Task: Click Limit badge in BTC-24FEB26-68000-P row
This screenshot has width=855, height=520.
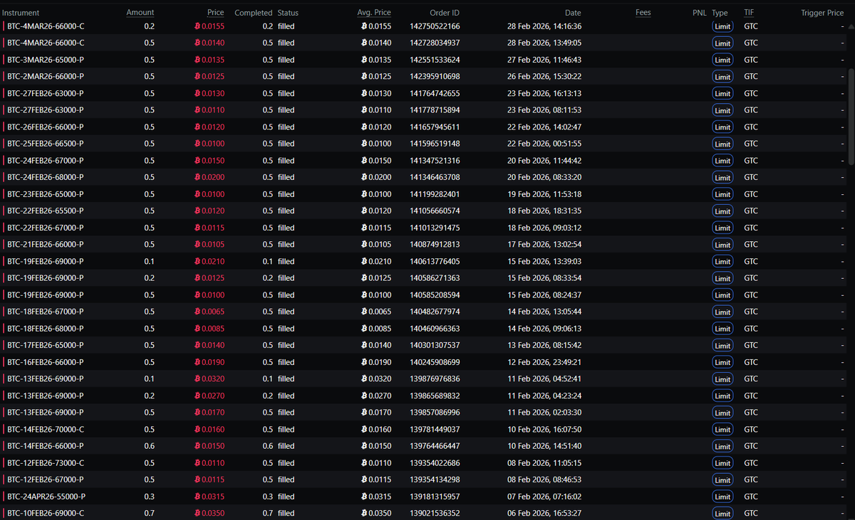Action: tap(722, 177)
